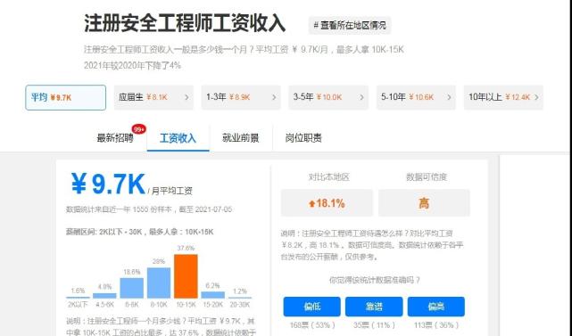Click the orange 10-15K histogram bar

coord(186,276)
